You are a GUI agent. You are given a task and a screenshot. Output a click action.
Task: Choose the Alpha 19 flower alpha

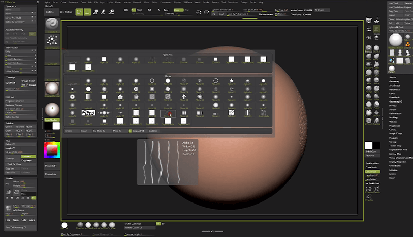168,89
